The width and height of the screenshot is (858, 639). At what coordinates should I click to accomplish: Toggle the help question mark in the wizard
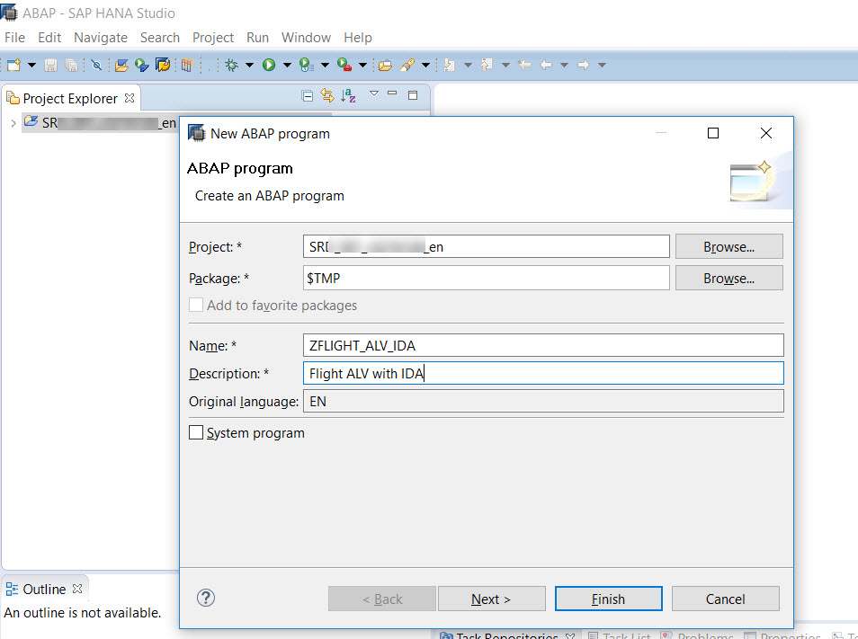(x=205, y=598)
